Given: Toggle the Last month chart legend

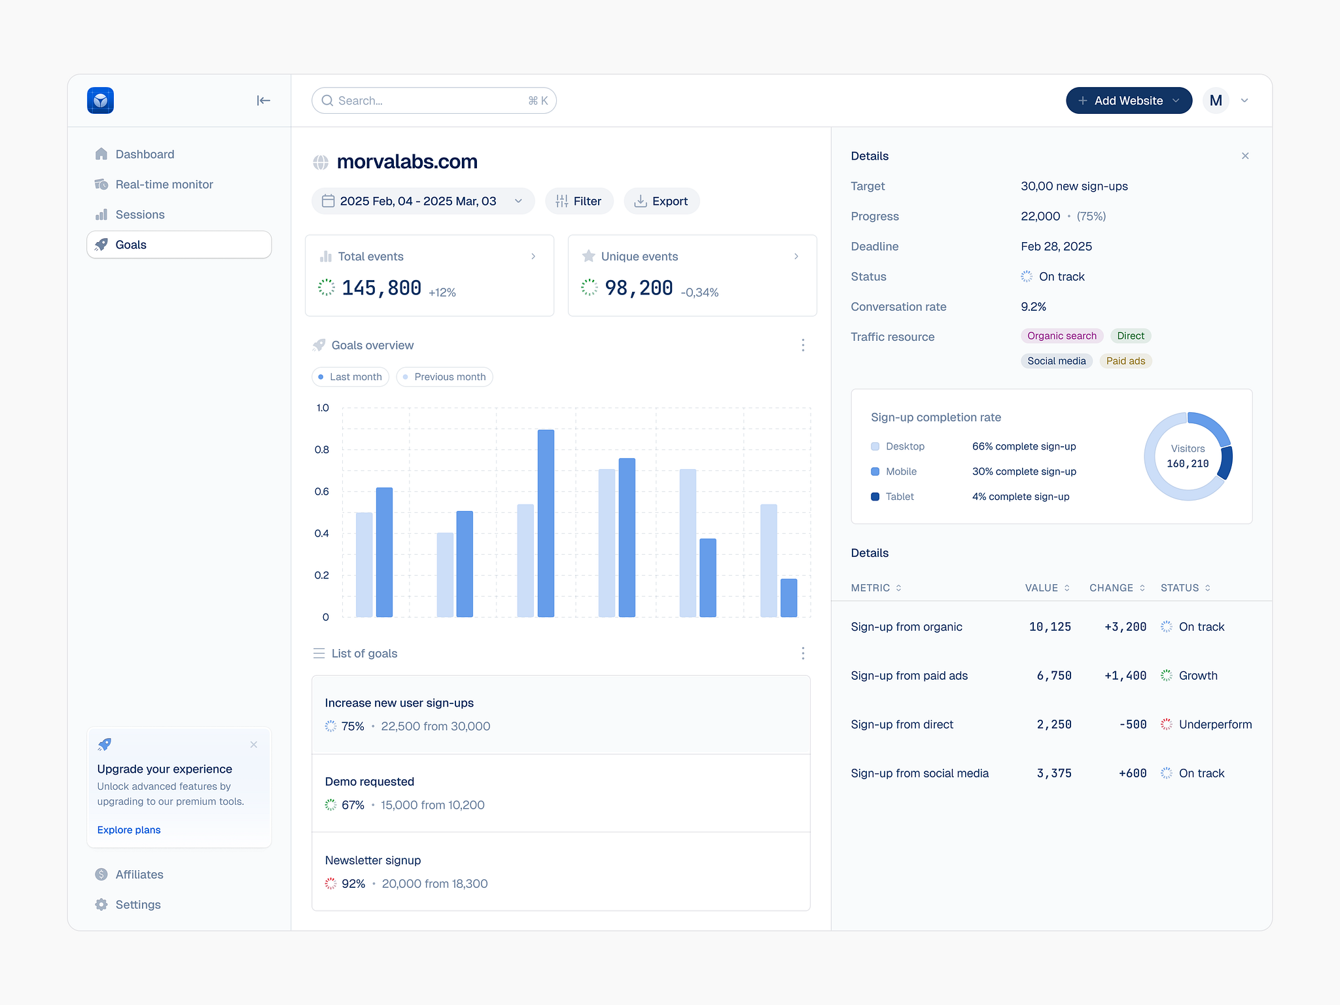Looking at the screenshot, I should [350, 377].
